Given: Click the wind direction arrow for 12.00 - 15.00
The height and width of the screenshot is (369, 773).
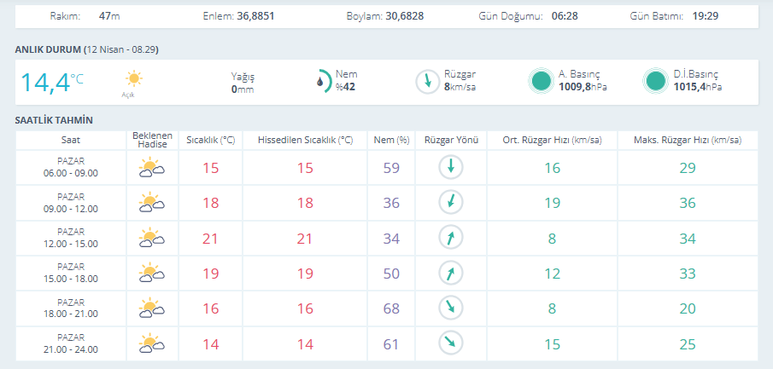Looking at the screenshot, I should click(450, 238).
